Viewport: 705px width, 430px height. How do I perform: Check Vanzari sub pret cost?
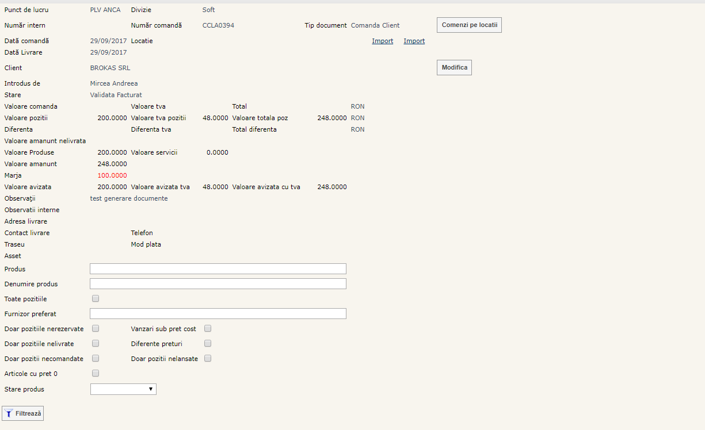point(208,328)
